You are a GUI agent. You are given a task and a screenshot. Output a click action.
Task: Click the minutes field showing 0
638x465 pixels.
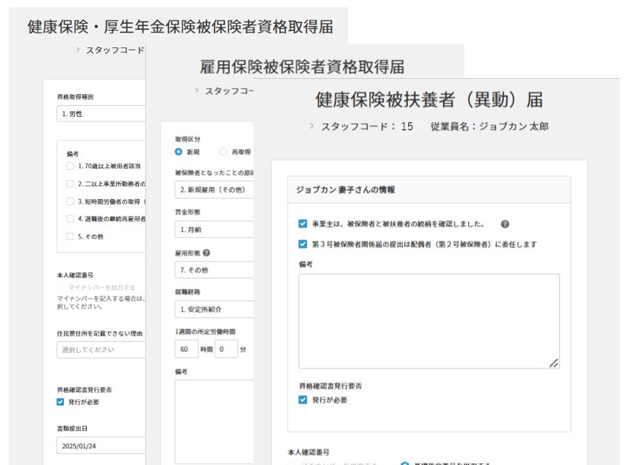[225, 349]
